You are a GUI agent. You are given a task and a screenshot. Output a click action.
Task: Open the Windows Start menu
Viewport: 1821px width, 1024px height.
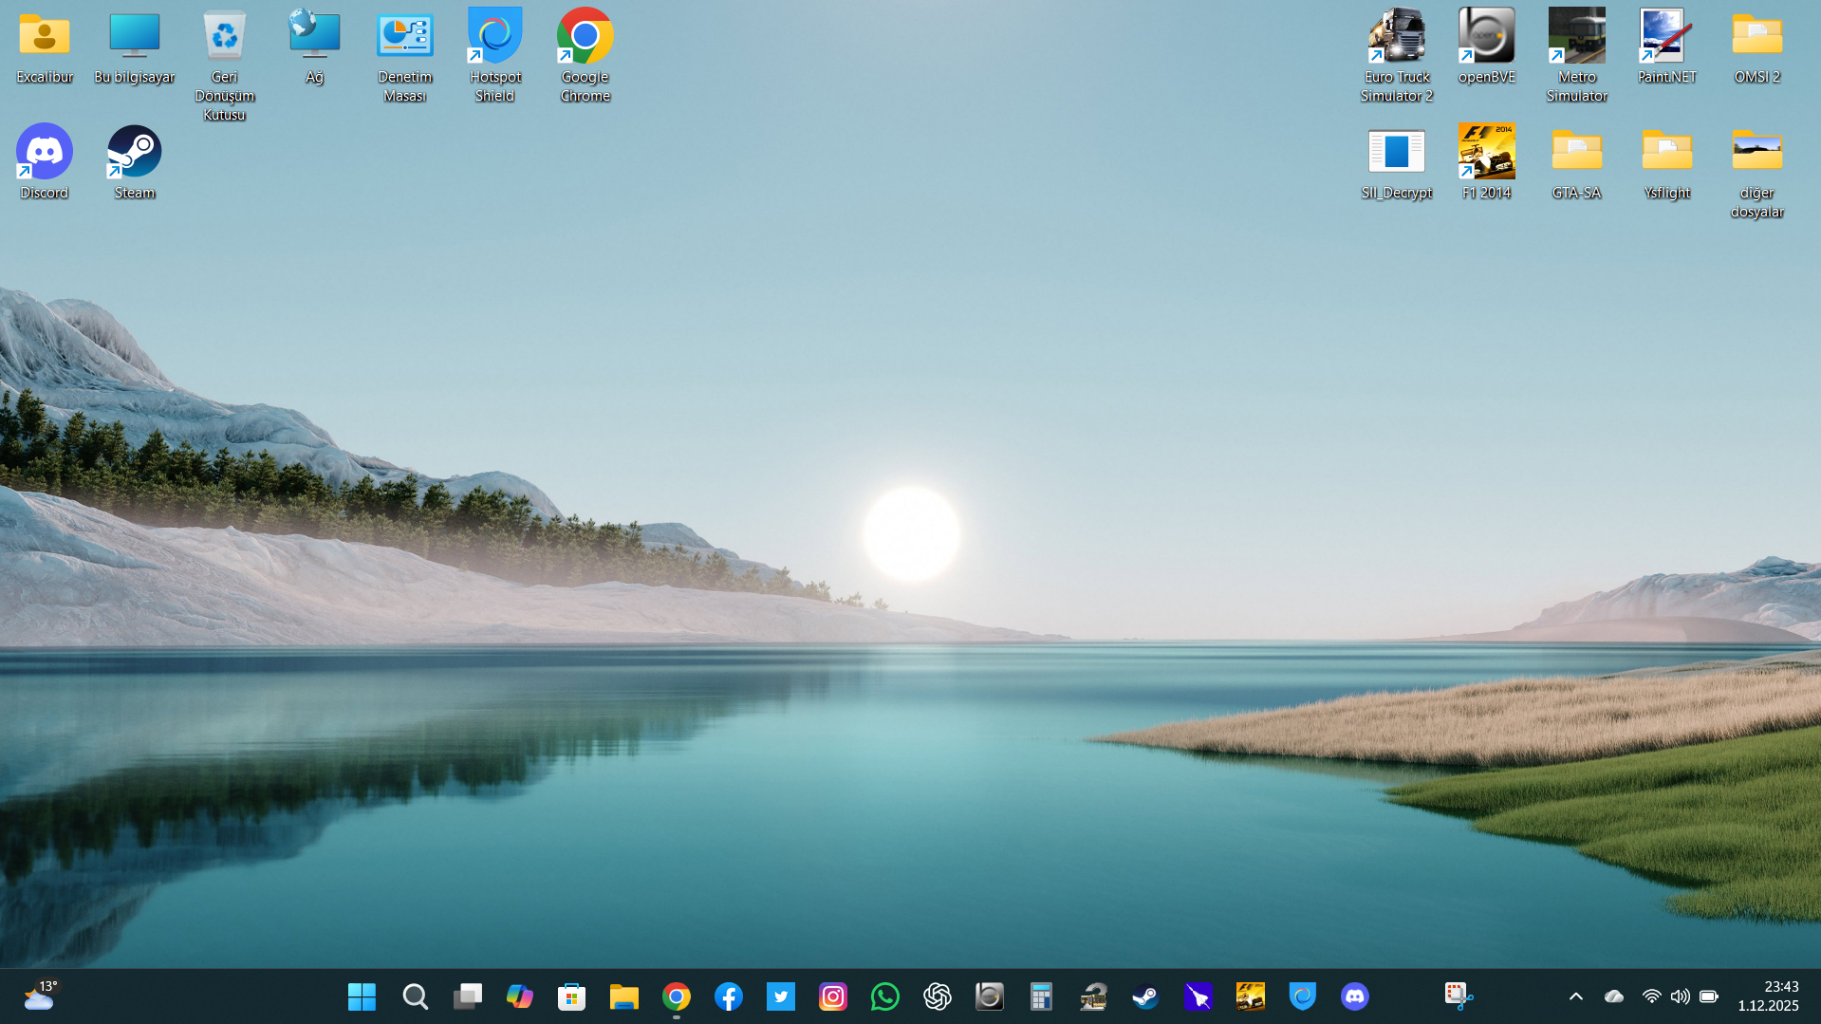362,996
